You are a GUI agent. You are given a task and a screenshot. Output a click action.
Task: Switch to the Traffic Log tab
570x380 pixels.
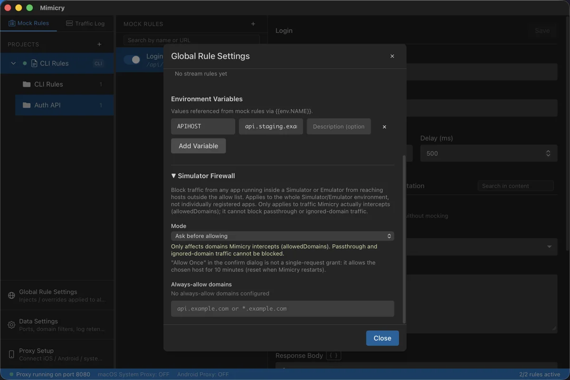point(85,23)
